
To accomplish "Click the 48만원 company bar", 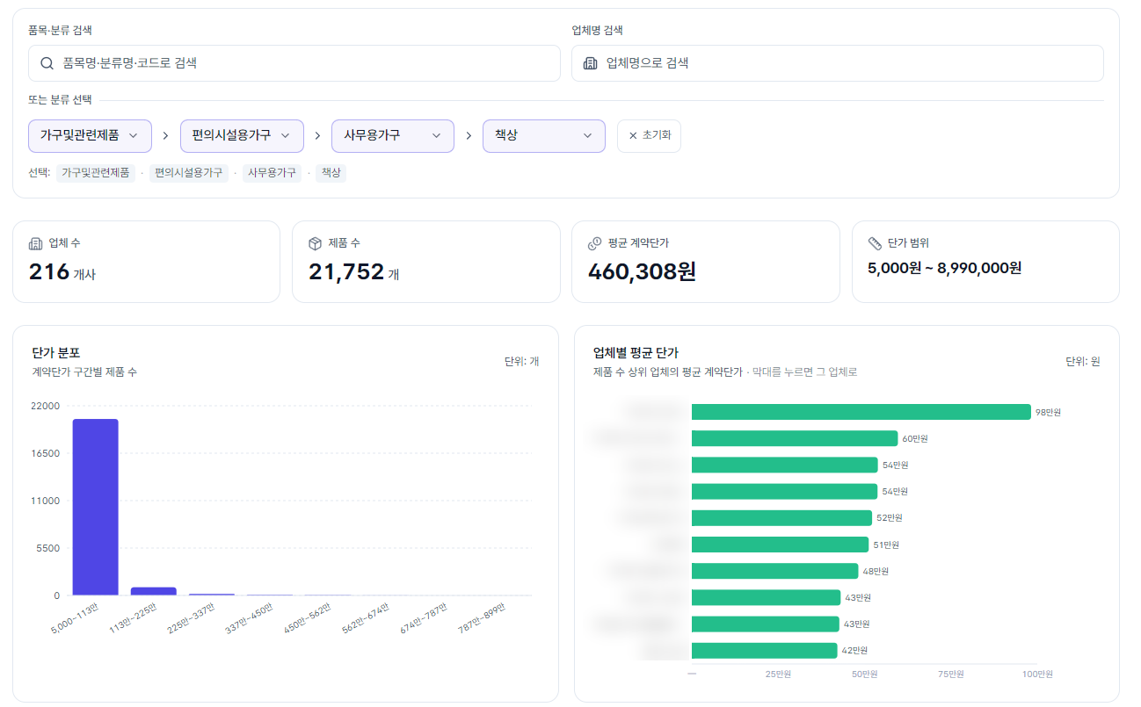I will tap(774, 571).
